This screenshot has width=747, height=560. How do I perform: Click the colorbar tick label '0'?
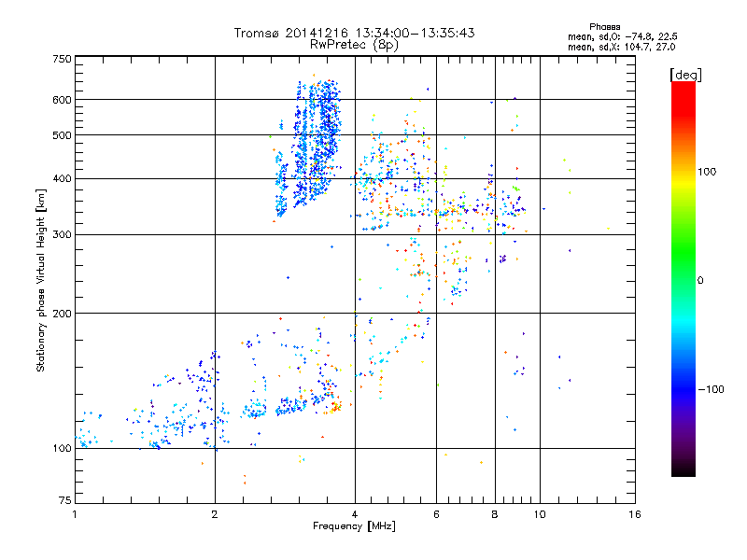[700, 281]
